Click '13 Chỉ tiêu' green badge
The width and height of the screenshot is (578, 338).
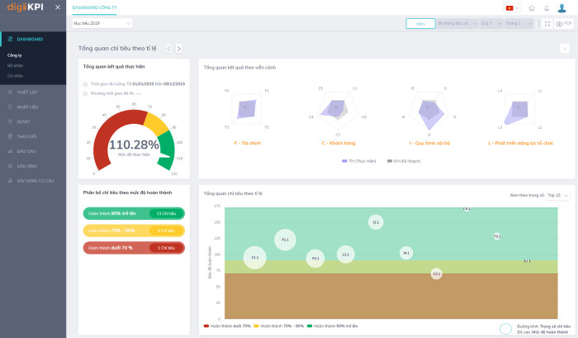[x=166, y=213]
